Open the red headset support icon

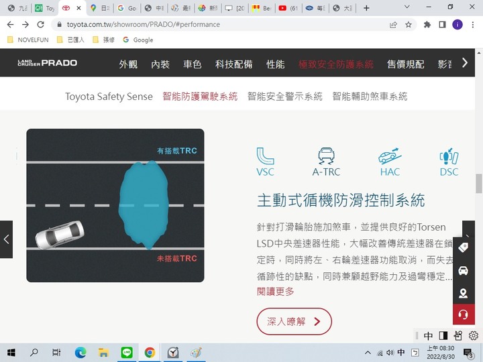click(x=464, y=314)
